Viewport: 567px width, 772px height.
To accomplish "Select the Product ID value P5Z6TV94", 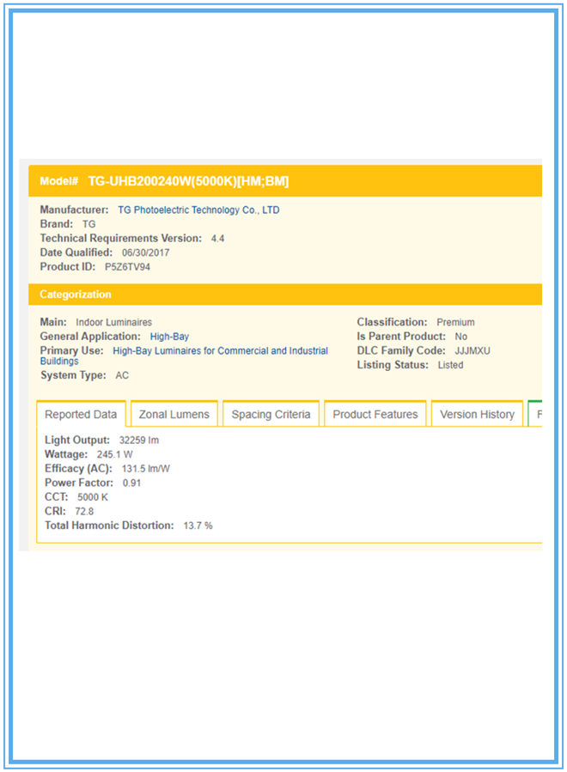I will pos(127,267).
